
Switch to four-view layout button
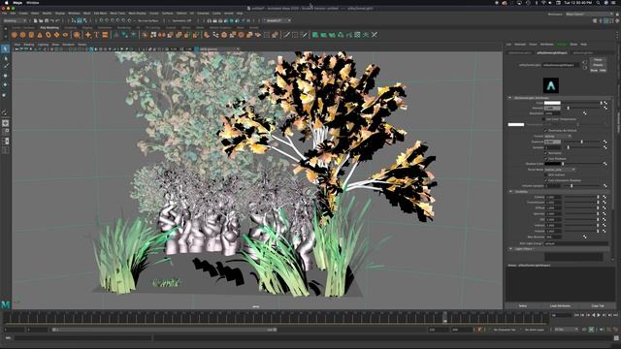coord(6,132)
